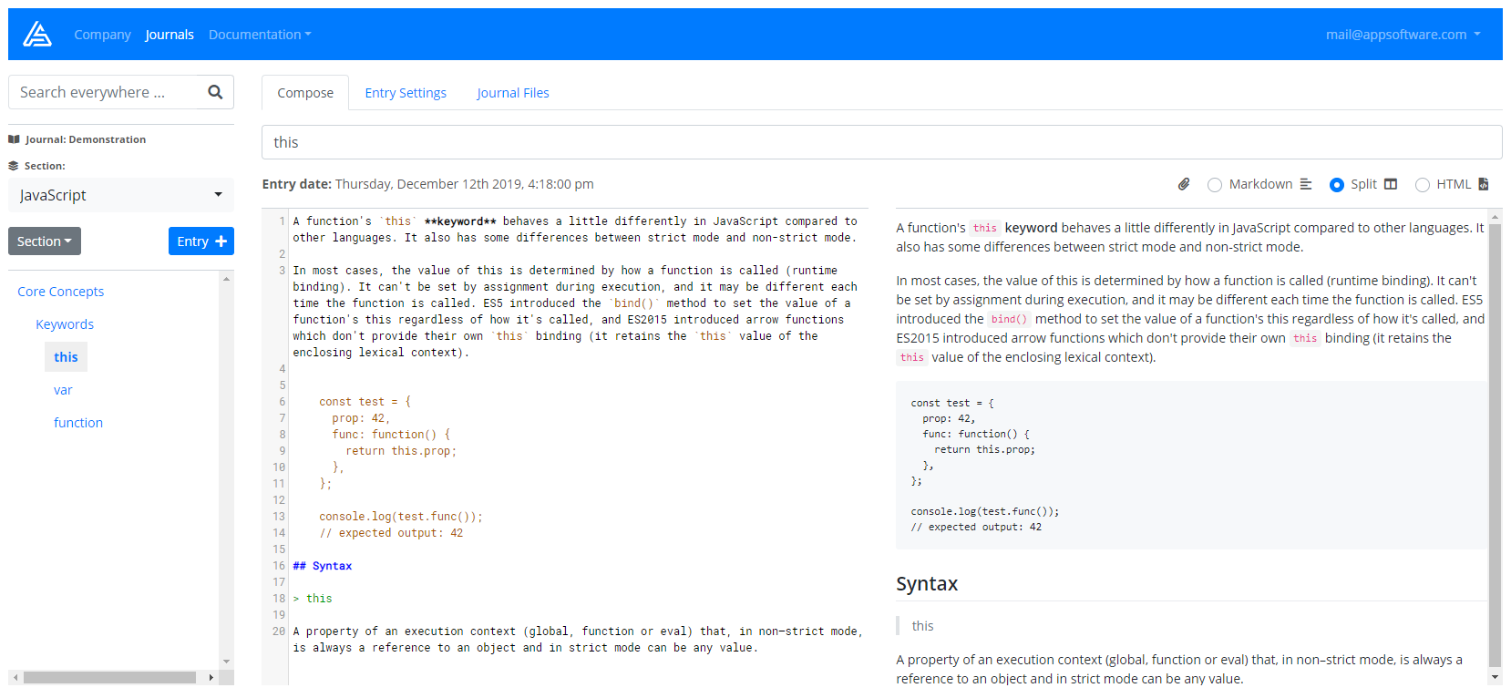Select the Split radio button
Screen dimensions: 1511x698
pos(1337,185)
